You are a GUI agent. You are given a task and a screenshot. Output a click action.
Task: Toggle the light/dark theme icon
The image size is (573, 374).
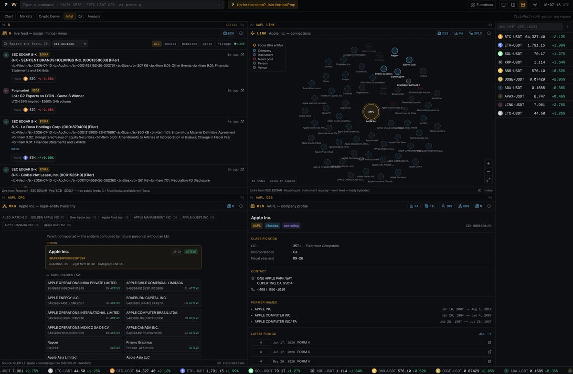click(x=535, y=5)
